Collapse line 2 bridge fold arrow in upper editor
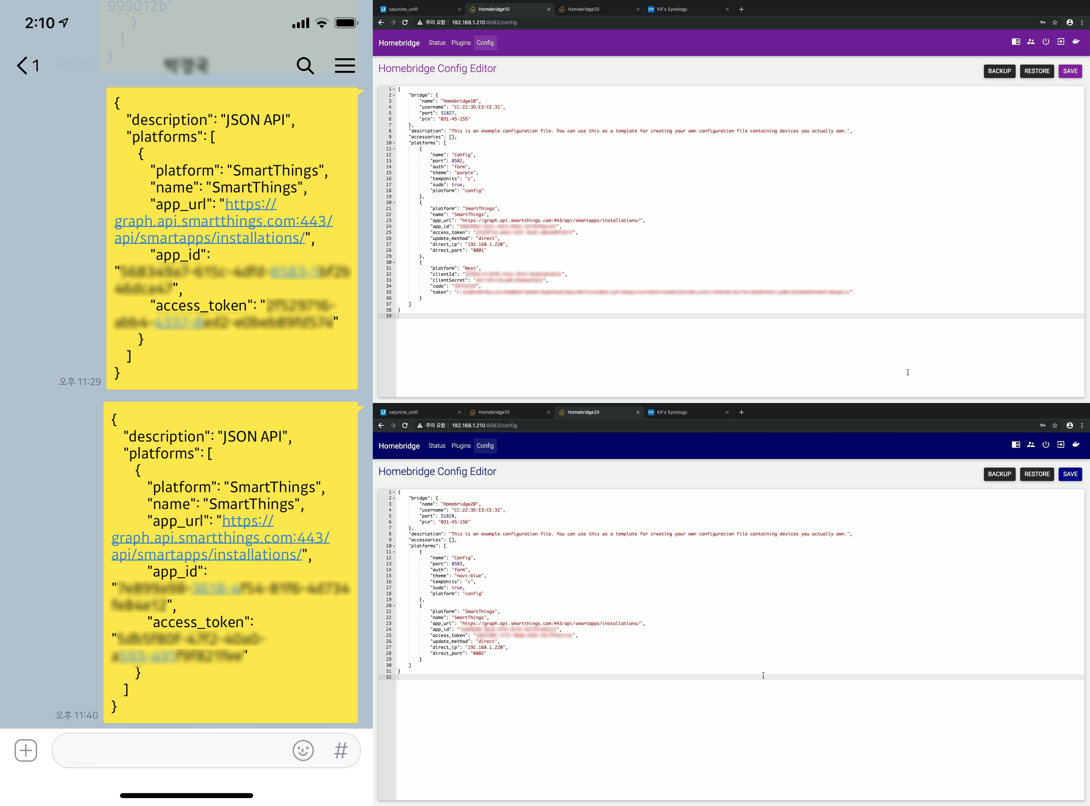The image size is (1090, 806). pyautogui.click(x=394, y=95)
